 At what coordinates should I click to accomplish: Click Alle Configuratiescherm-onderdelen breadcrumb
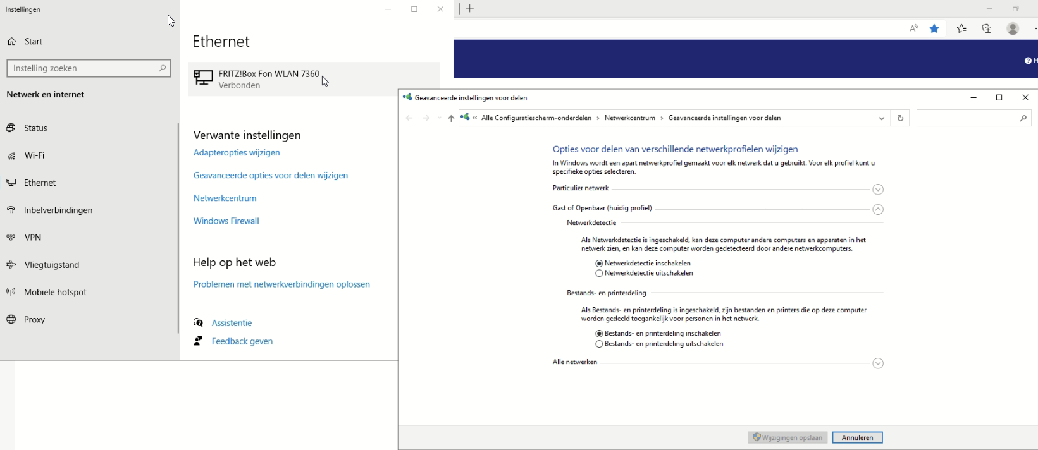click(x=536, y=118)
